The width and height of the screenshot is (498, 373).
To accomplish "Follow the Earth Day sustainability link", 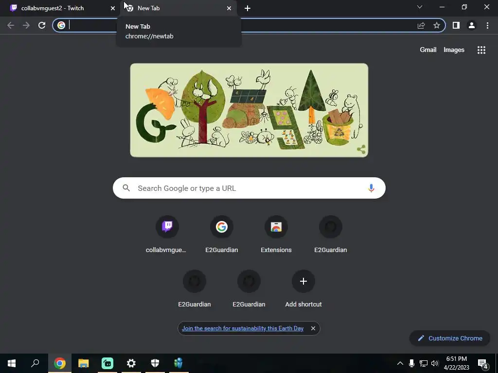I will click(x=243, y=328).
